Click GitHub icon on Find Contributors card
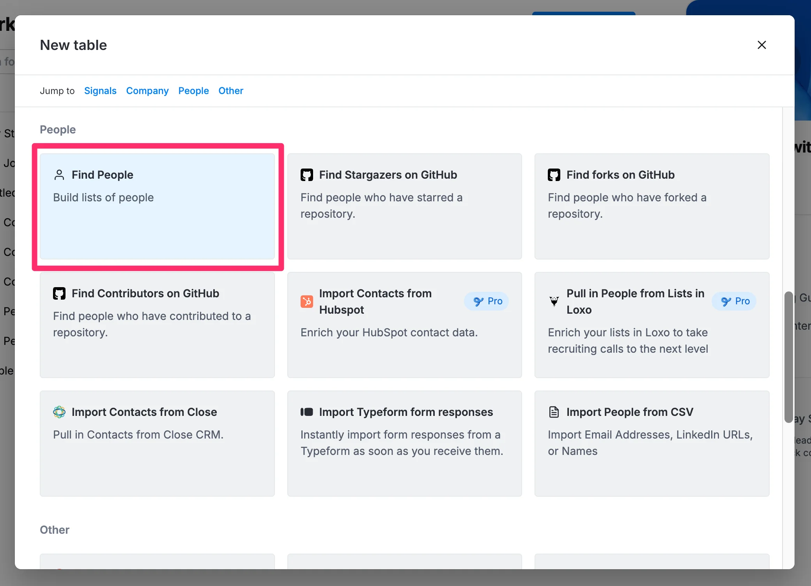This screenshot has height=586, width=811. tap(59, 293)
